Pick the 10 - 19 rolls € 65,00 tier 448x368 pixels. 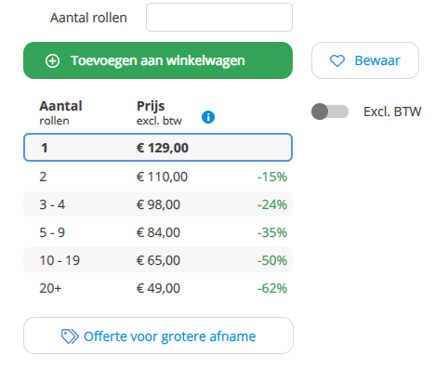(158, 260)
